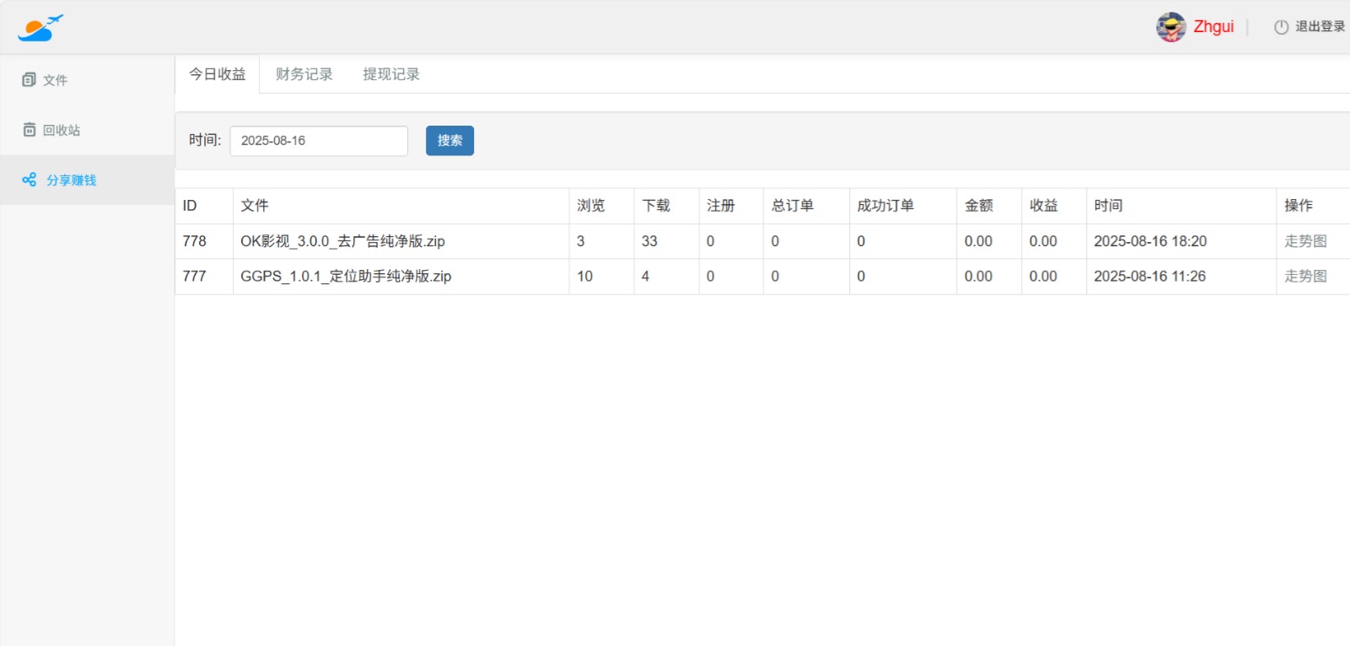Click the 退出登录 logout link

click(x=1320, y=27)
